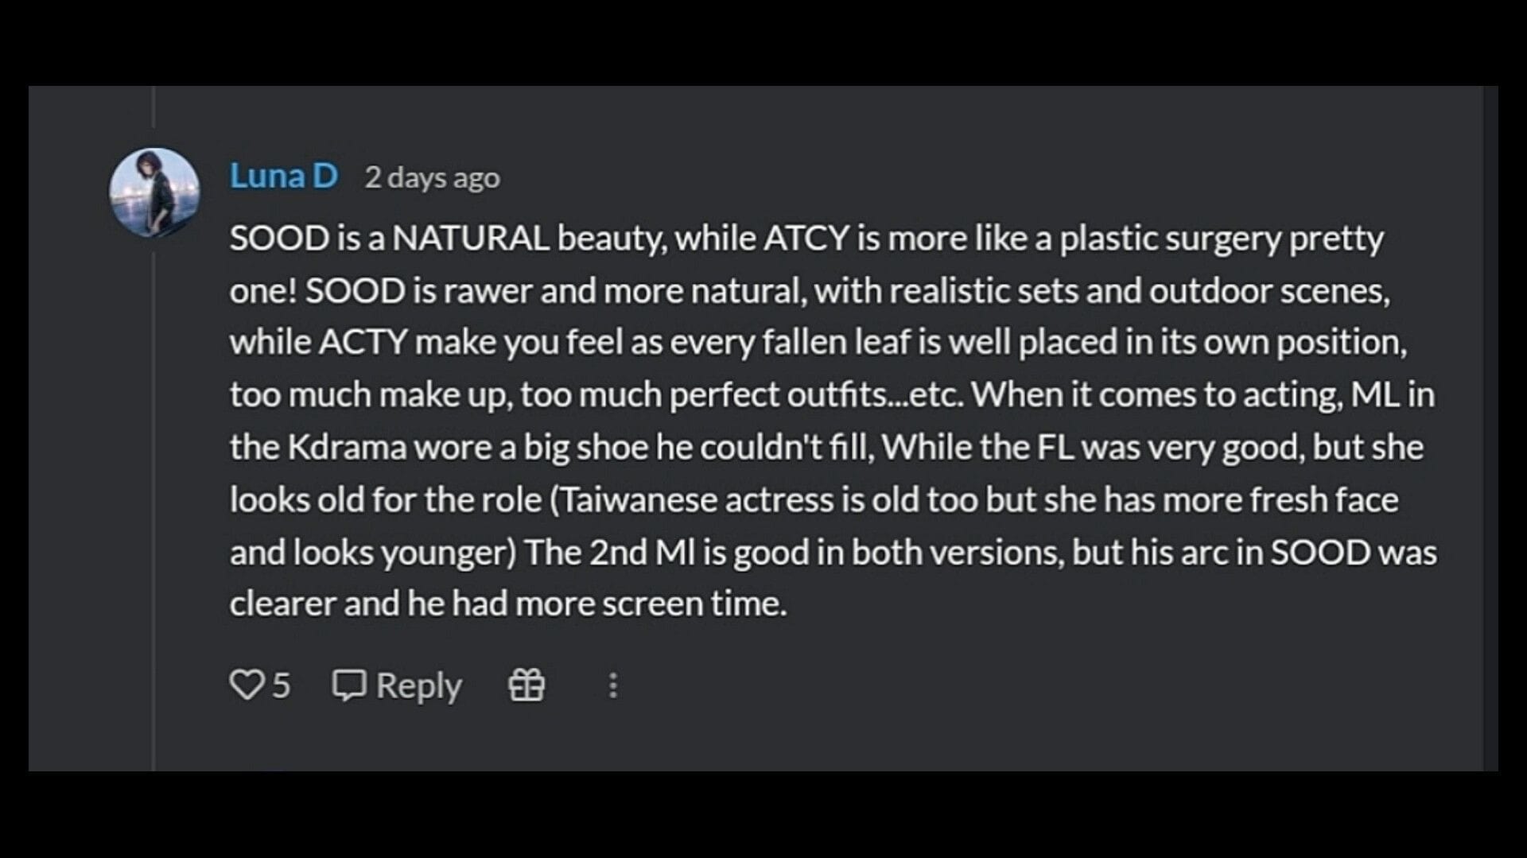Image resolution: width=1527 pixels, height=858 pixels.
Task: Click the like count number 5
Action: coord(282,685)
